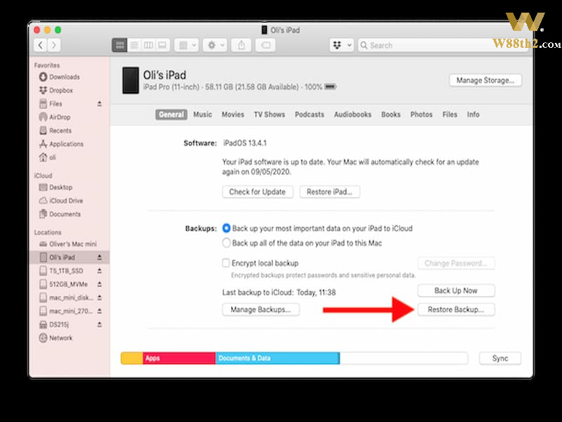Image resolution: width=562 pixels, height=422 pixels.
Task: Click the Documents & Data storage segment
Action: pos(277,358)
